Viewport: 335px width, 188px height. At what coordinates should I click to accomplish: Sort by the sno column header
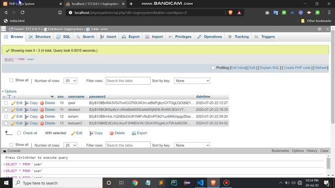[61, 97]
